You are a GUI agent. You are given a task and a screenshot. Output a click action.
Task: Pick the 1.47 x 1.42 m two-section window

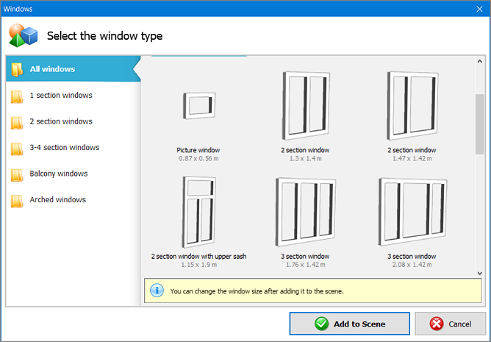coord(412,106)
